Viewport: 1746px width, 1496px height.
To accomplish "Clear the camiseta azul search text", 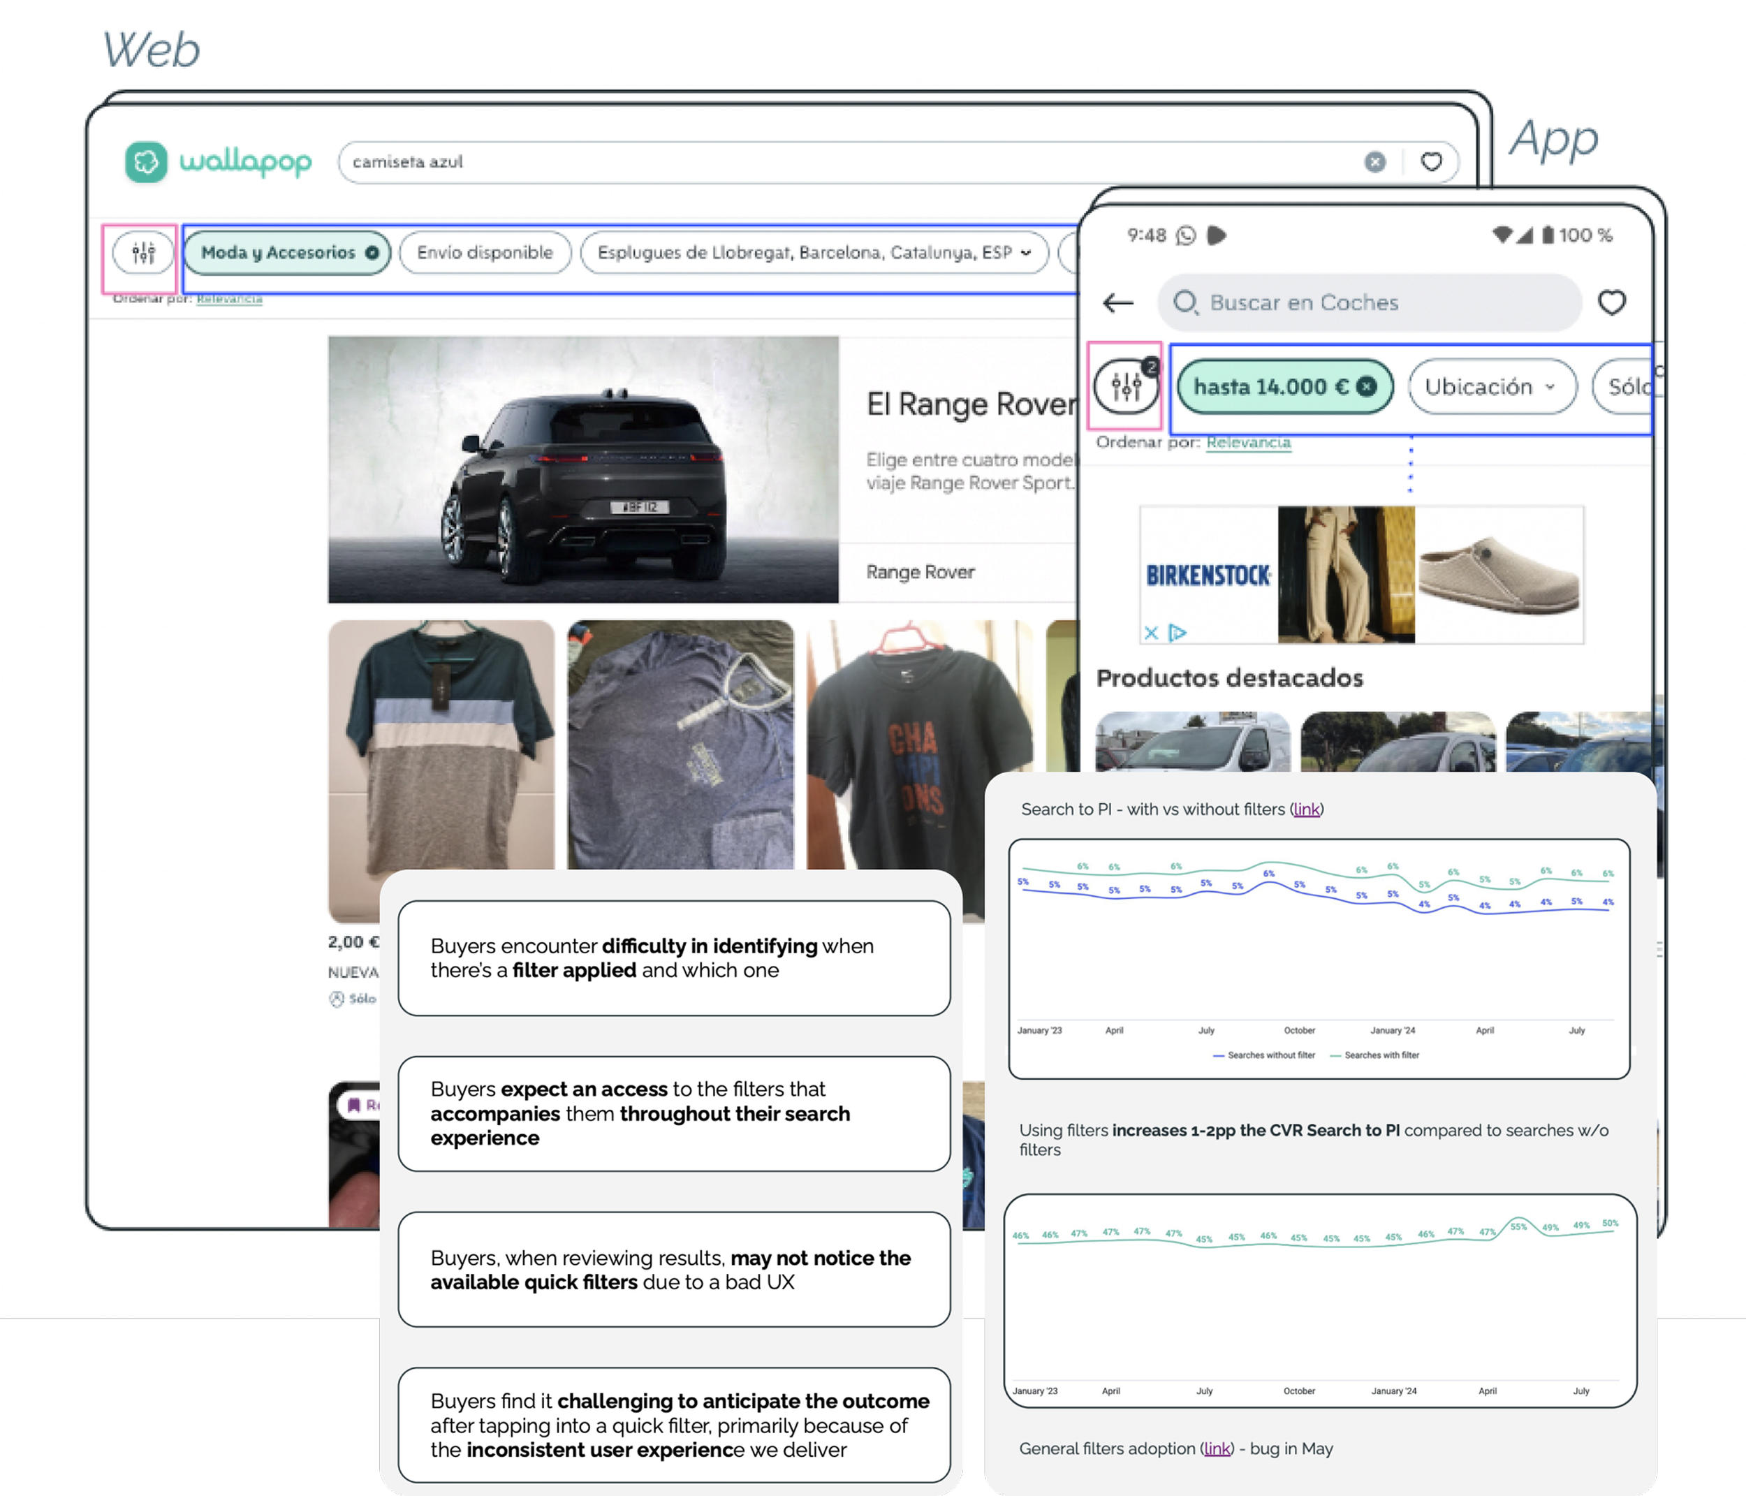I will (x=1374, y=162).
